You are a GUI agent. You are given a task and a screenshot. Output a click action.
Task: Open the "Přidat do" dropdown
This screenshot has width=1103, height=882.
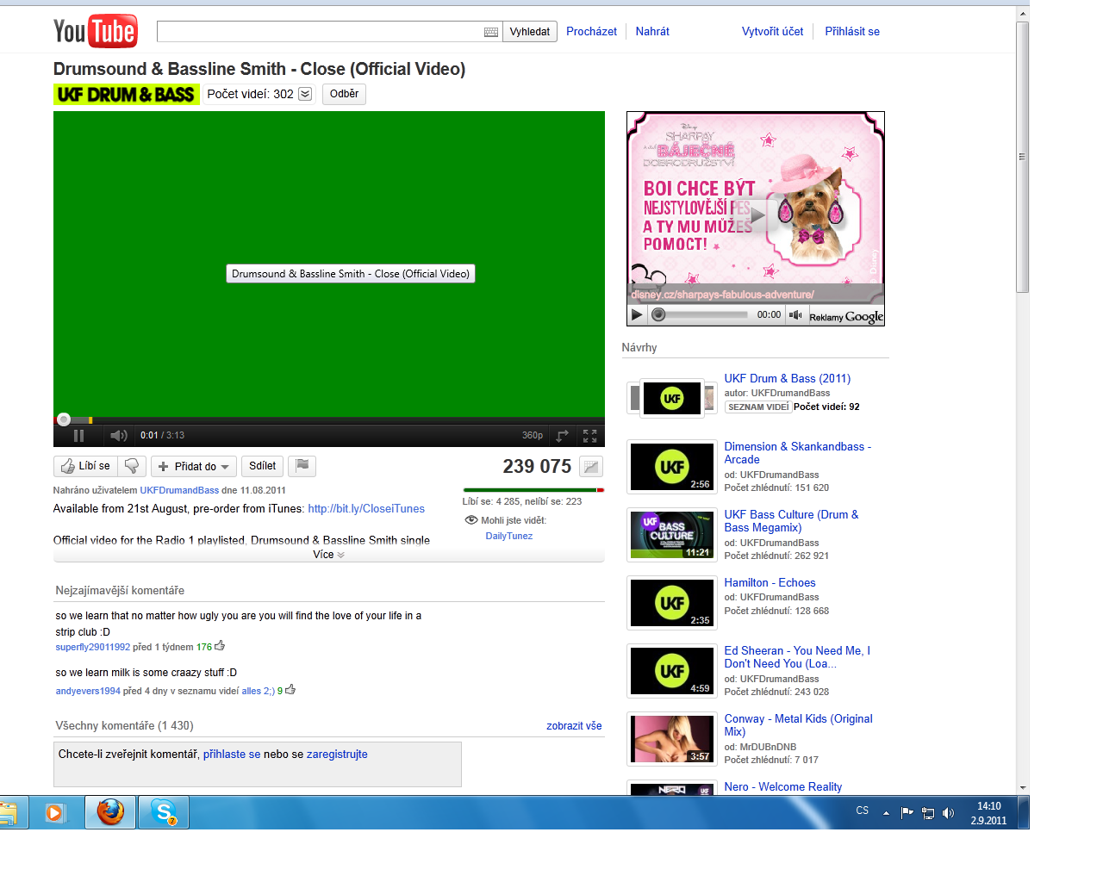pyautogui.click(x=194, y=467)
